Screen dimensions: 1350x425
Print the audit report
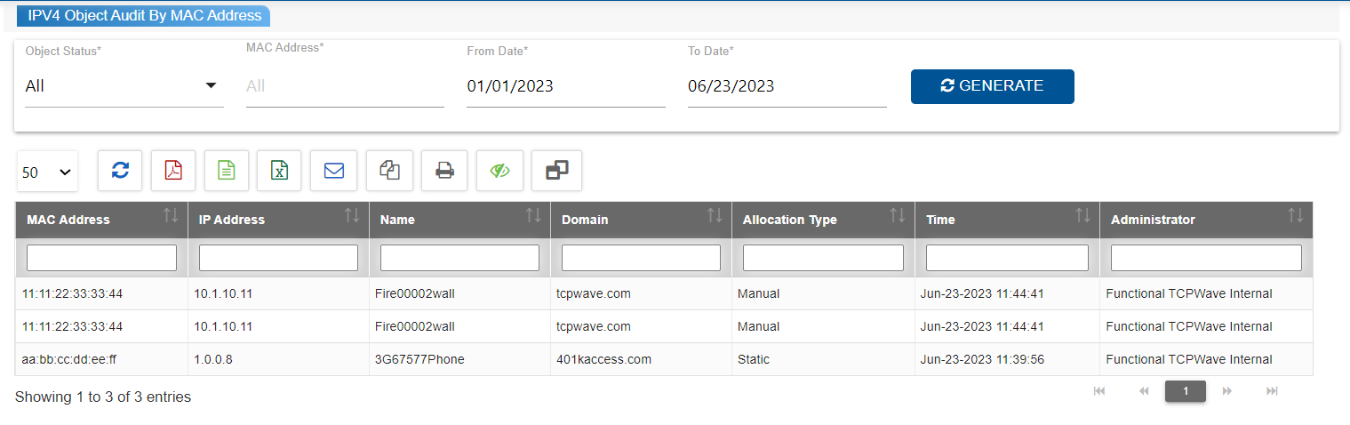[x=444, y=171]
